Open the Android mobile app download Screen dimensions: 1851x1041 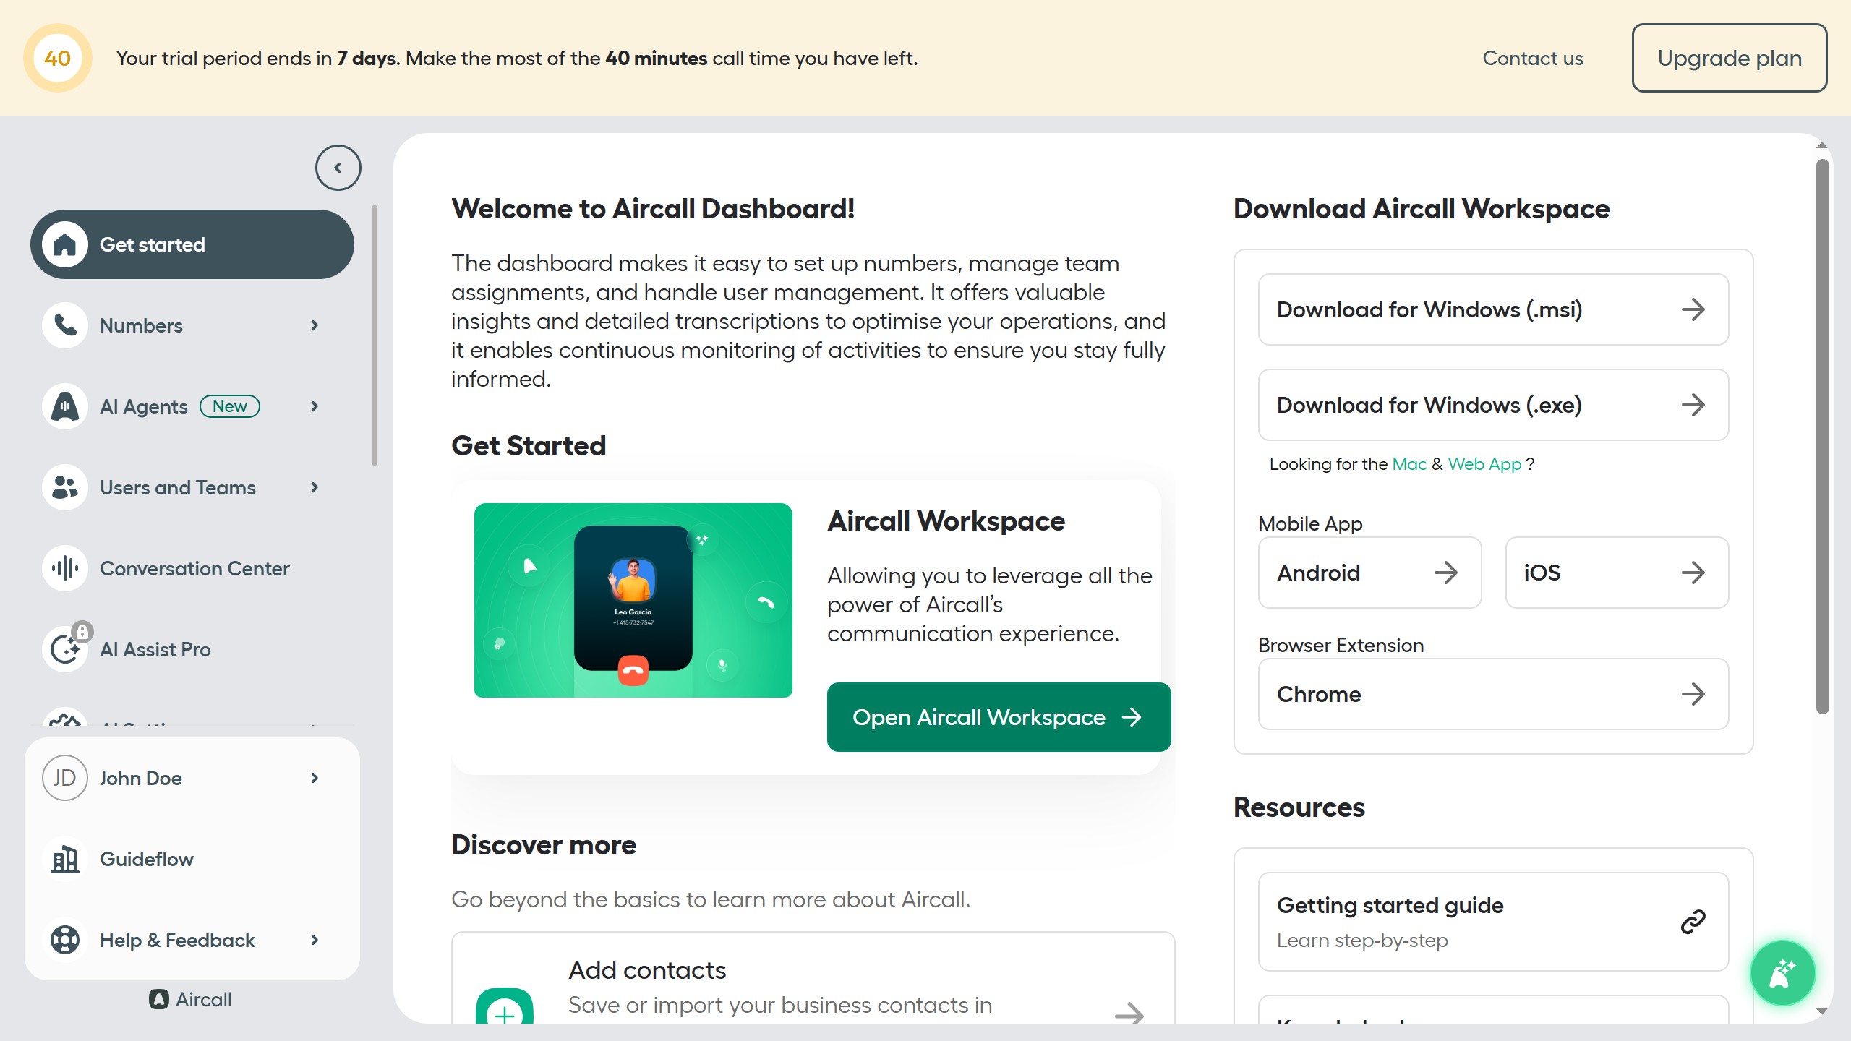pyautogui.click(x=1369, y=573)
